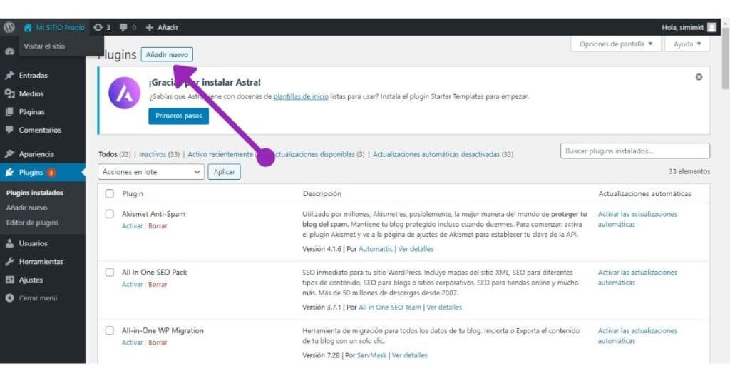The height and width of the screenshot is (381, 730).
Task: Filter plugins by Todos
Action: (x=108, y=154)
